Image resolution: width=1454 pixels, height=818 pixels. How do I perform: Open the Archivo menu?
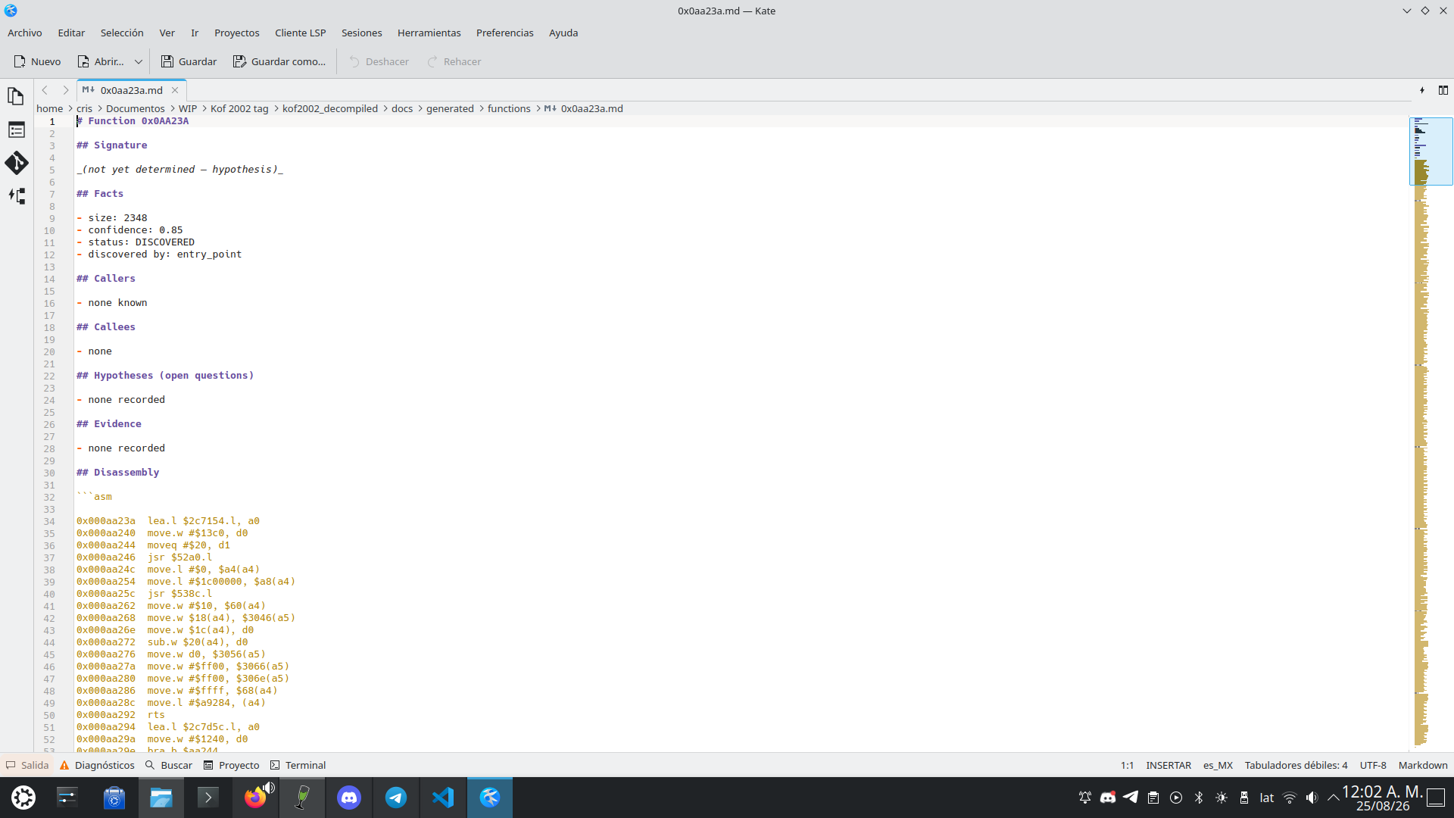tap(25, 33)
